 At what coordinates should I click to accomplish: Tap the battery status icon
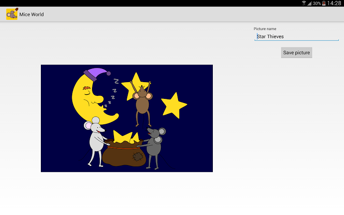(x=324, y=3)
